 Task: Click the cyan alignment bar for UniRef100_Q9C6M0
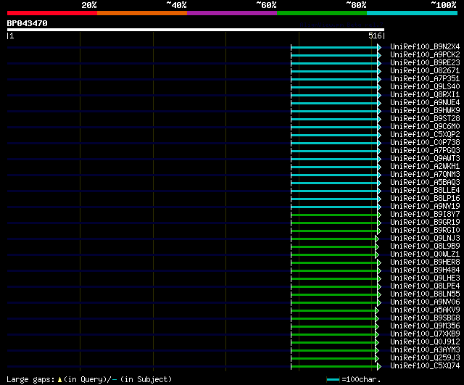(x=334, y=128)
